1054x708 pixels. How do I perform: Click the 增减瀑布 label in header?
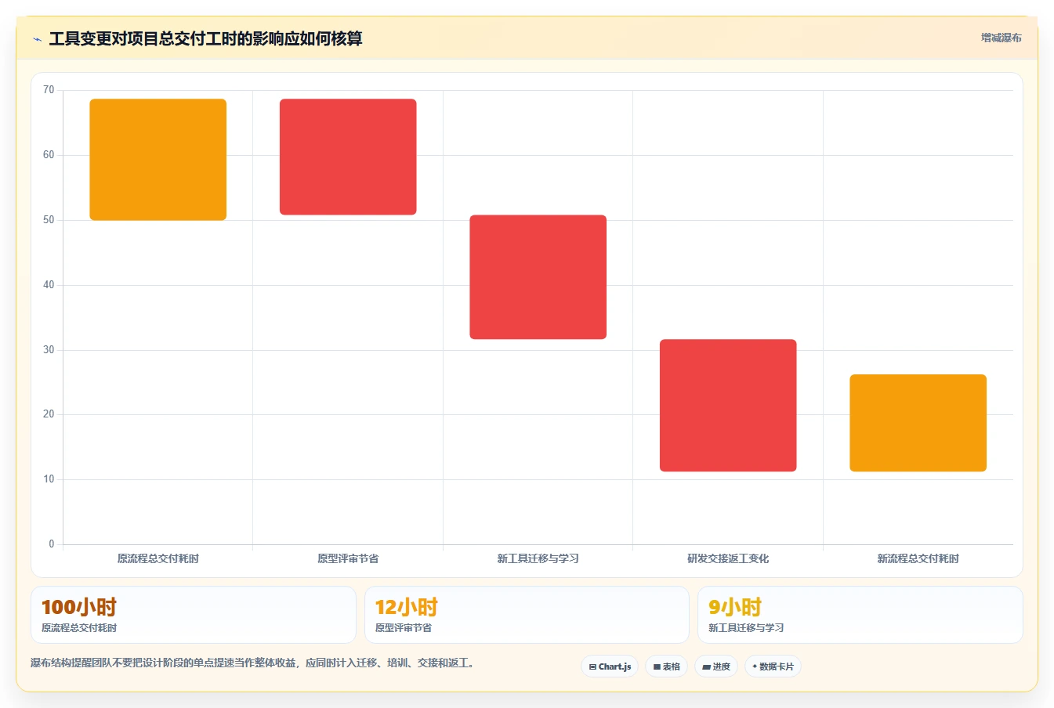(1001, 38)
